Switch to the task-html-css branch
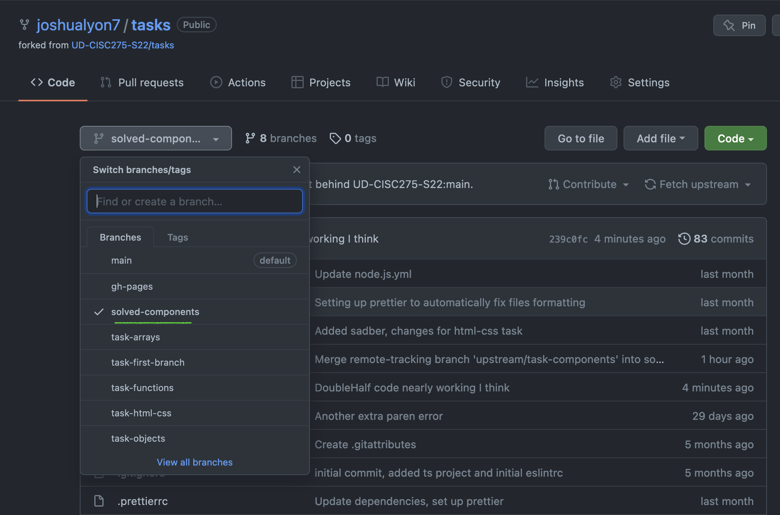The height and width of the screenshot is (515, 780). click(195, 413)
